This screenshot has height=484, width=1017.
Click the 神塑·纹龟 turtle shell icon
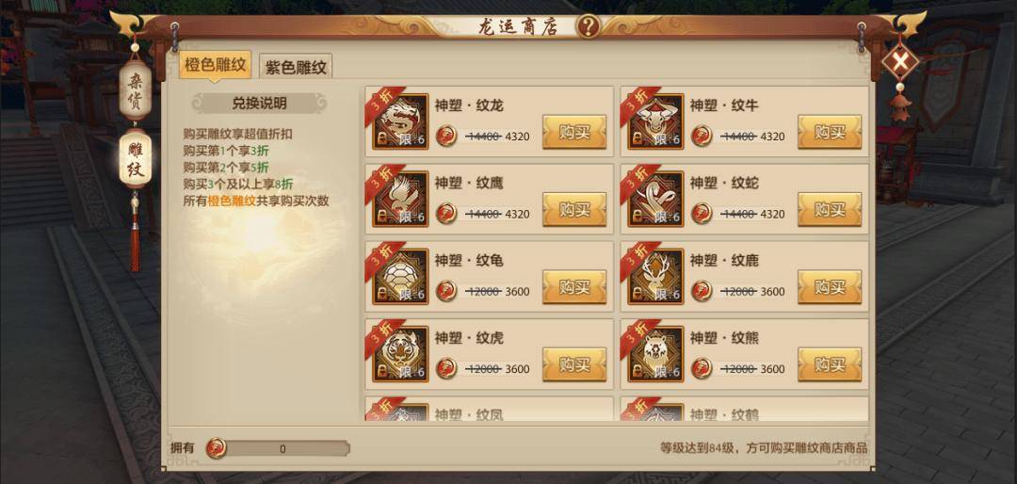pos(400,277)
